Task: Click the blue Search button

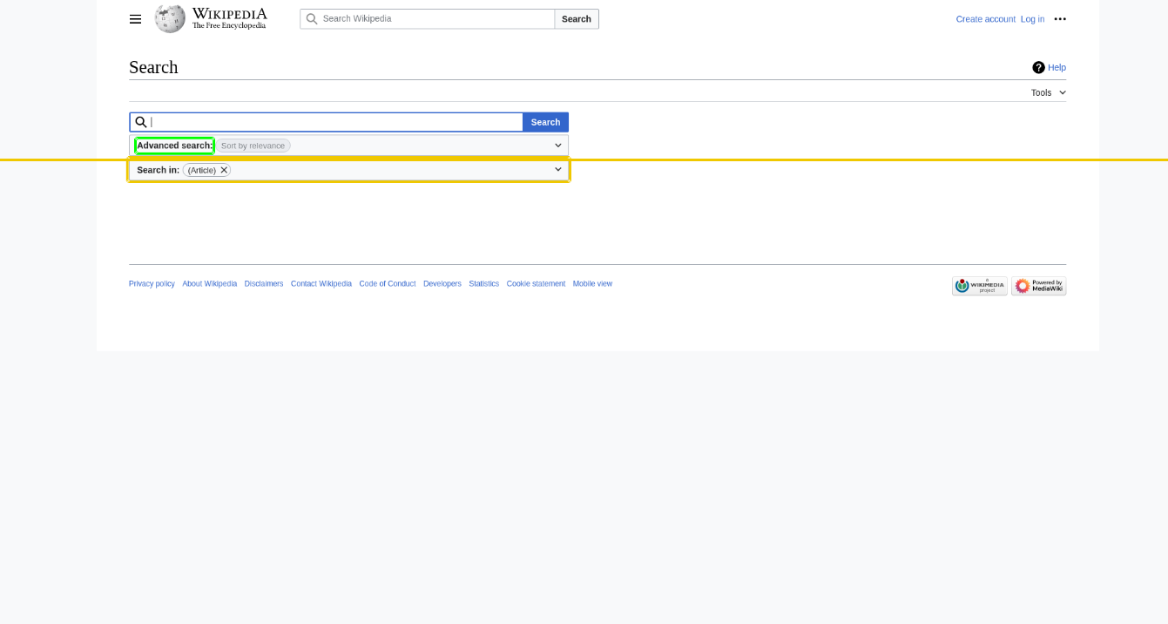Action: pyautogui.click(x=545, y=122)
